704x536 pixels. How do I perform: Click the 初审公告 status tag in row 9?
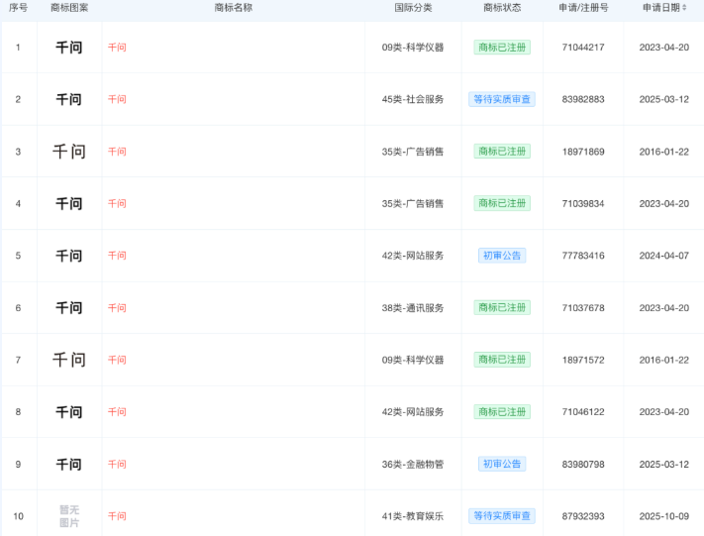[502, 464]
